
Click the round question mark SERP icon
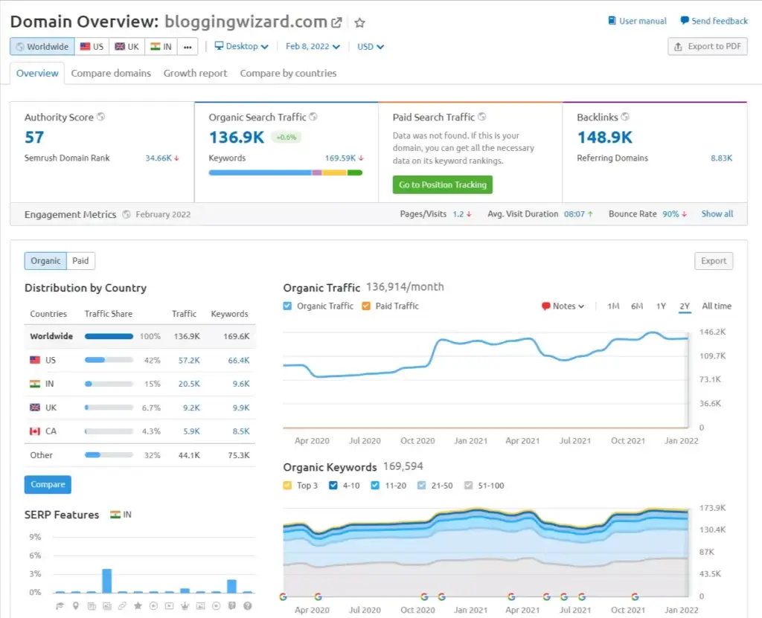click(247, 606)
